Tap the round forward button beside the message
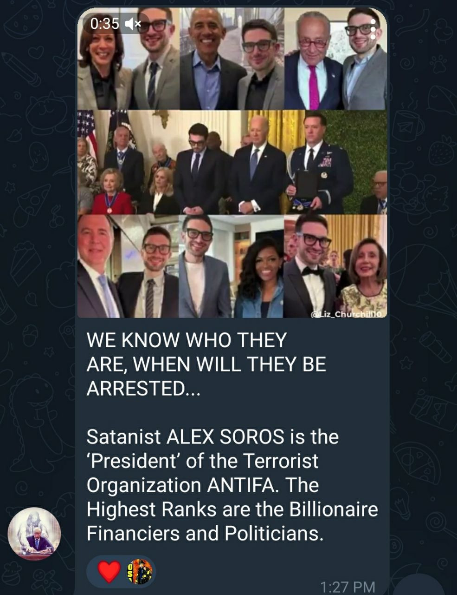 click(419, 585)
